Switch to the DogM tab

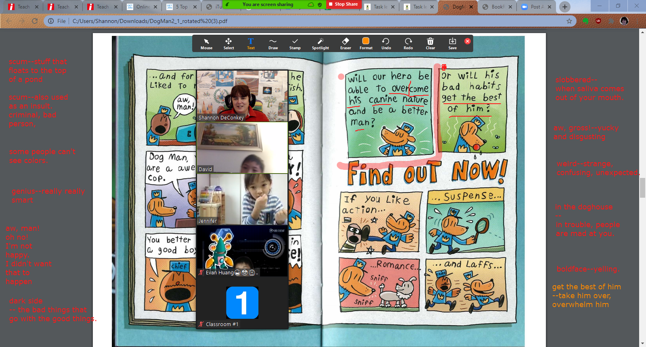coord(458,7)
